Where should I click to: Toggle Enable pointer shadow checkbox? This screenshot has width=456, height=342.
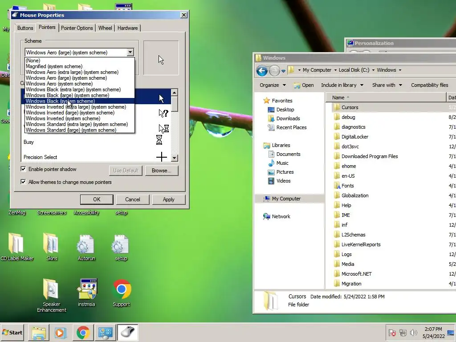tap(23, 169)
